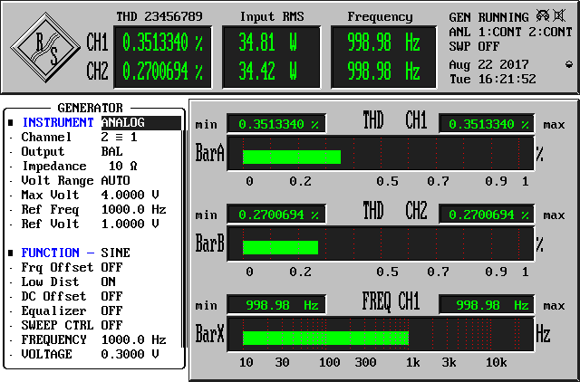
Task: Toggle the DC Offset OFF value
Action: click(x=111, y=296)
